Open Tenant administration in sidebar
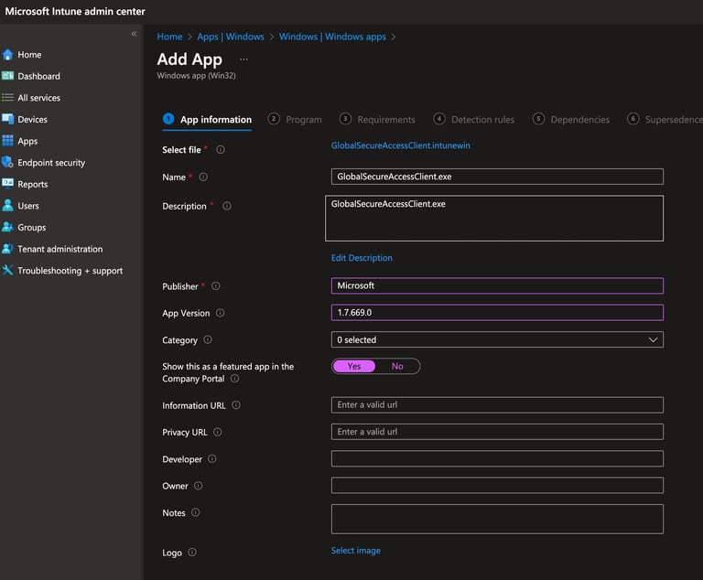 [60, 249]
